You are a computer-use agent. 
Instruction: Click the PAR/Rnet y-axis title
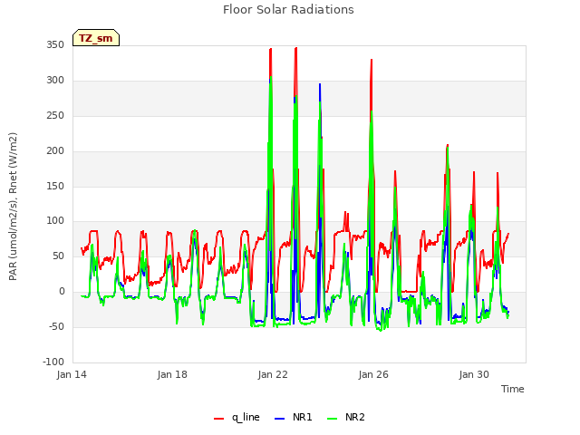(13, 207)
